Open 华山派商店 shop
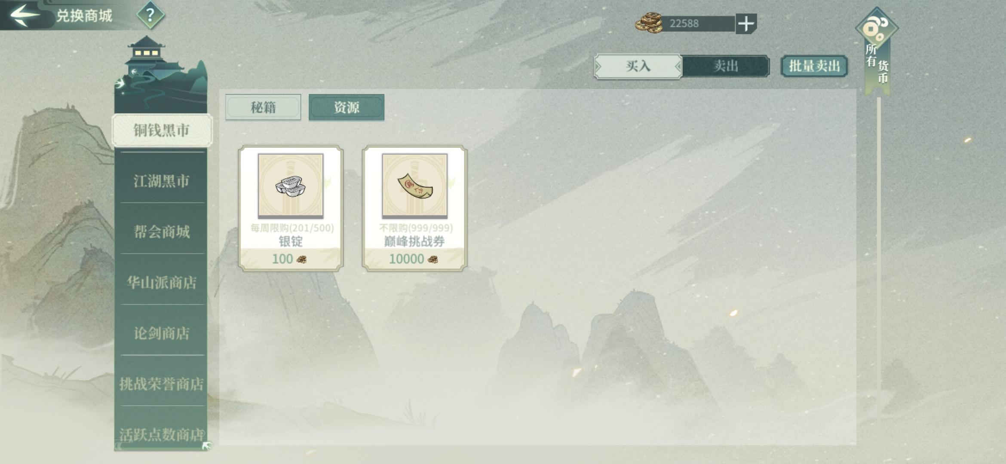The height and width of the screenshot is (464, 1006). tap(162, 282)
